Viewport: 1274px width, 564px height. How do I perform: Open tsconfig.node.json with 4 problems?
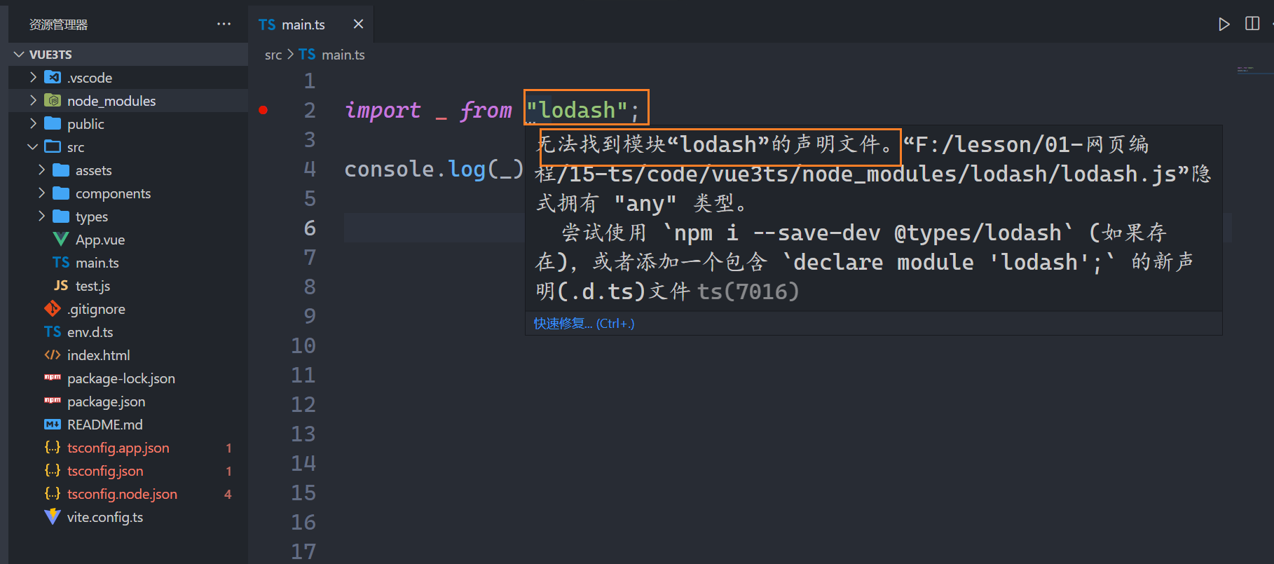(x=122, y=494)
